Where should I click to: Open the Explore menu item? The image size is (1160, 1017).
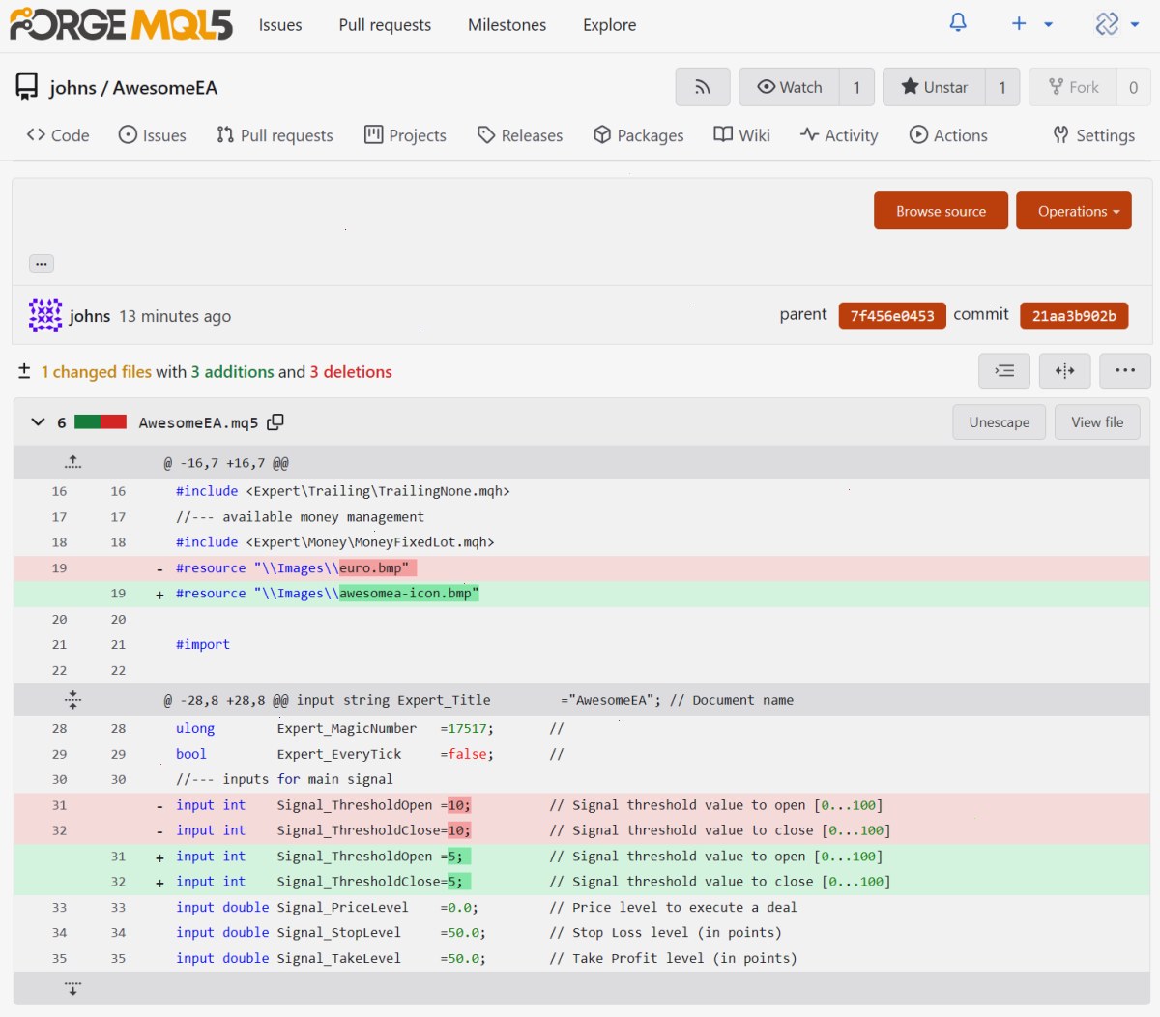(609, 25)
